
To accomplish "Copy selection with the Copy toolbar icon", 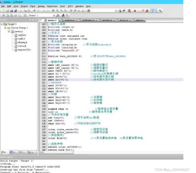I will [x=25, y=11].
